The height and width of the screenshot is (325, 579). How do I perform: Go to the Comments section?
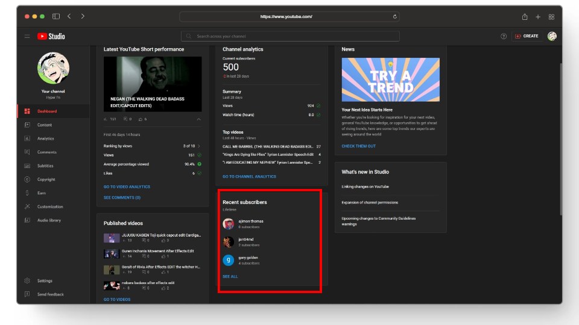pos(46,152)
